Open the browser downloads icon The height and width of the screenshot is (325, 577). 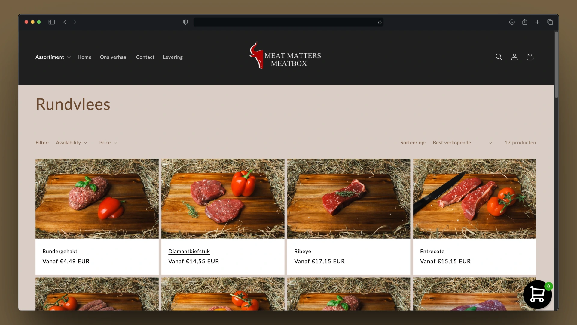coord(512,22)
